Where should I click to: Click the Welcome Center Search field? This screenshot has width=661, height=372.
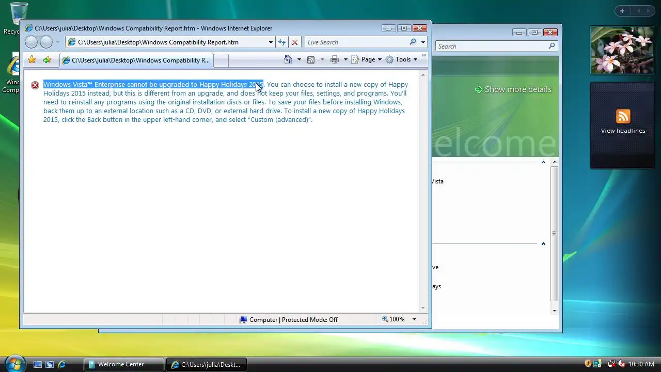pyautogui.click(x=491, y=47)
